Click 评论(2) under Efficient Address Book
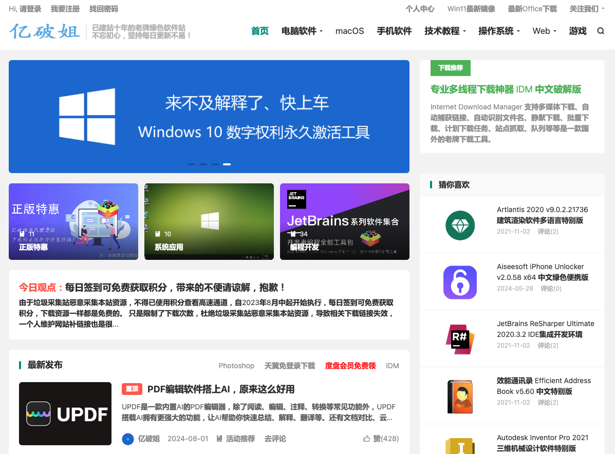 [548, 403]
